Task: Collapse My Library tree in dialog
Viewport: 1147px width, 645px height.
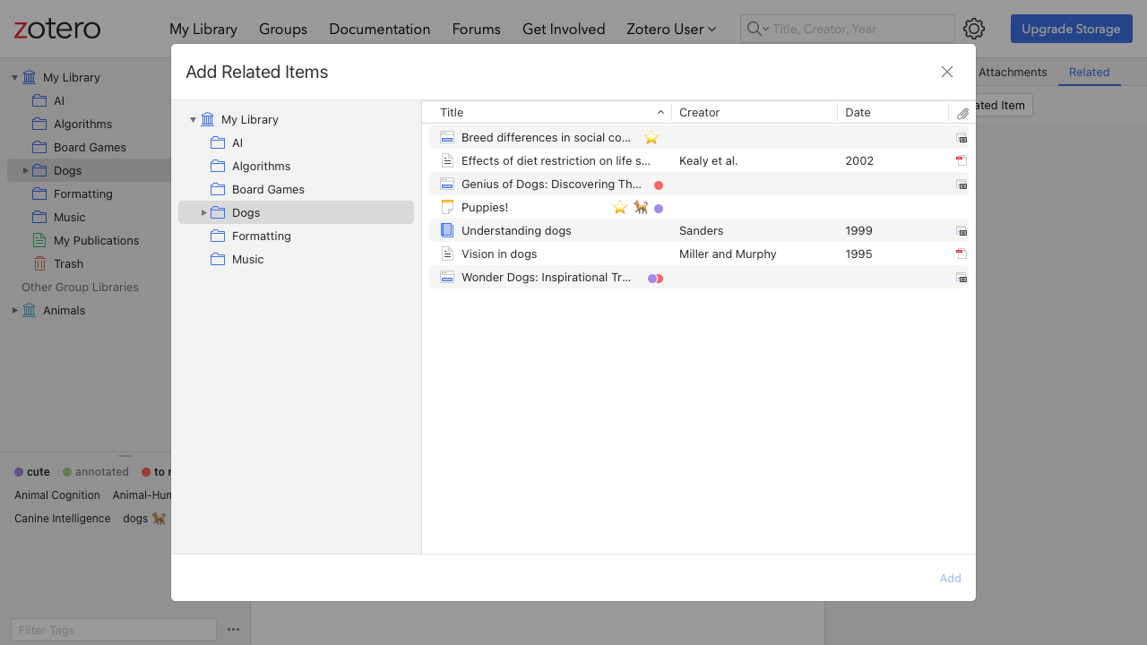Action: [x=193, y=120]
